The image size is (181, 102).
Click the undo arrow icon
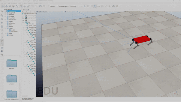pyautogui.click(x=40, y=6)
